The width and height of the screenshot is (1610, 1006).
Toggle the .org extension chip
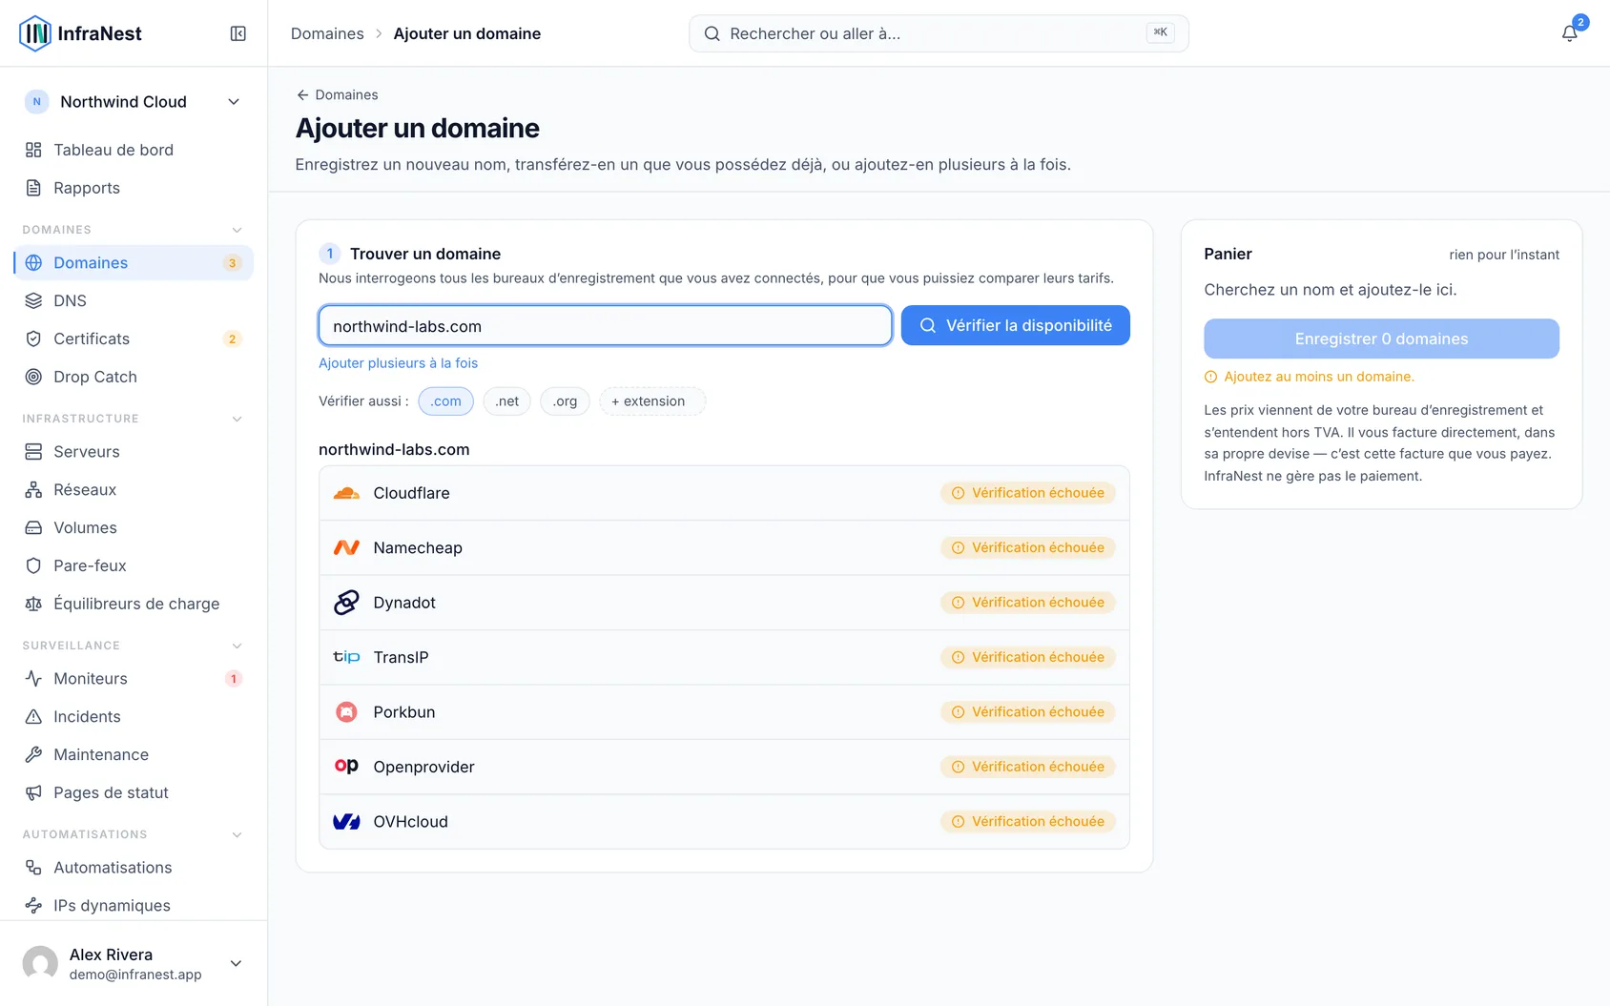tap(565, 401)
